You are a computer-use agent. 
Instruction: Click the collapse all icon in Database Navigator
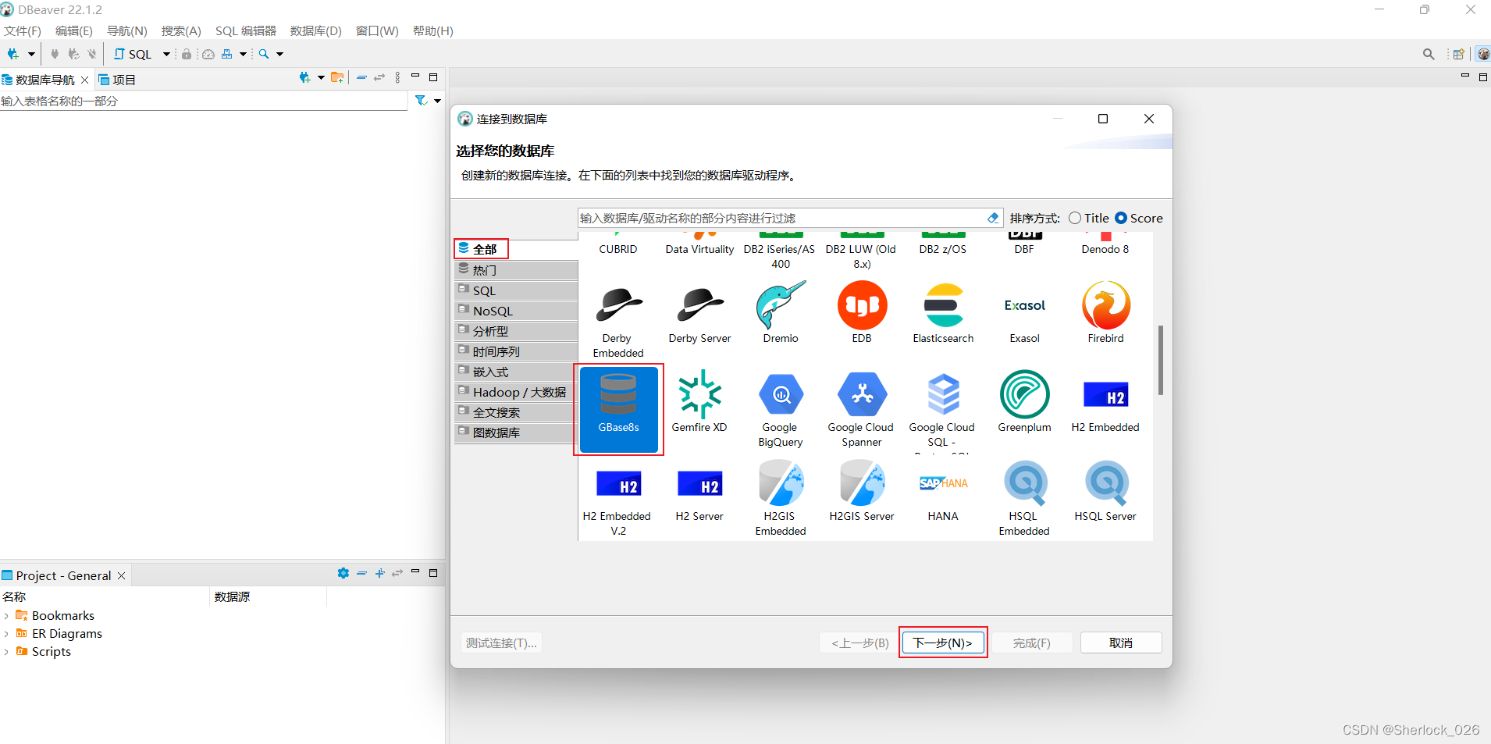362,77
